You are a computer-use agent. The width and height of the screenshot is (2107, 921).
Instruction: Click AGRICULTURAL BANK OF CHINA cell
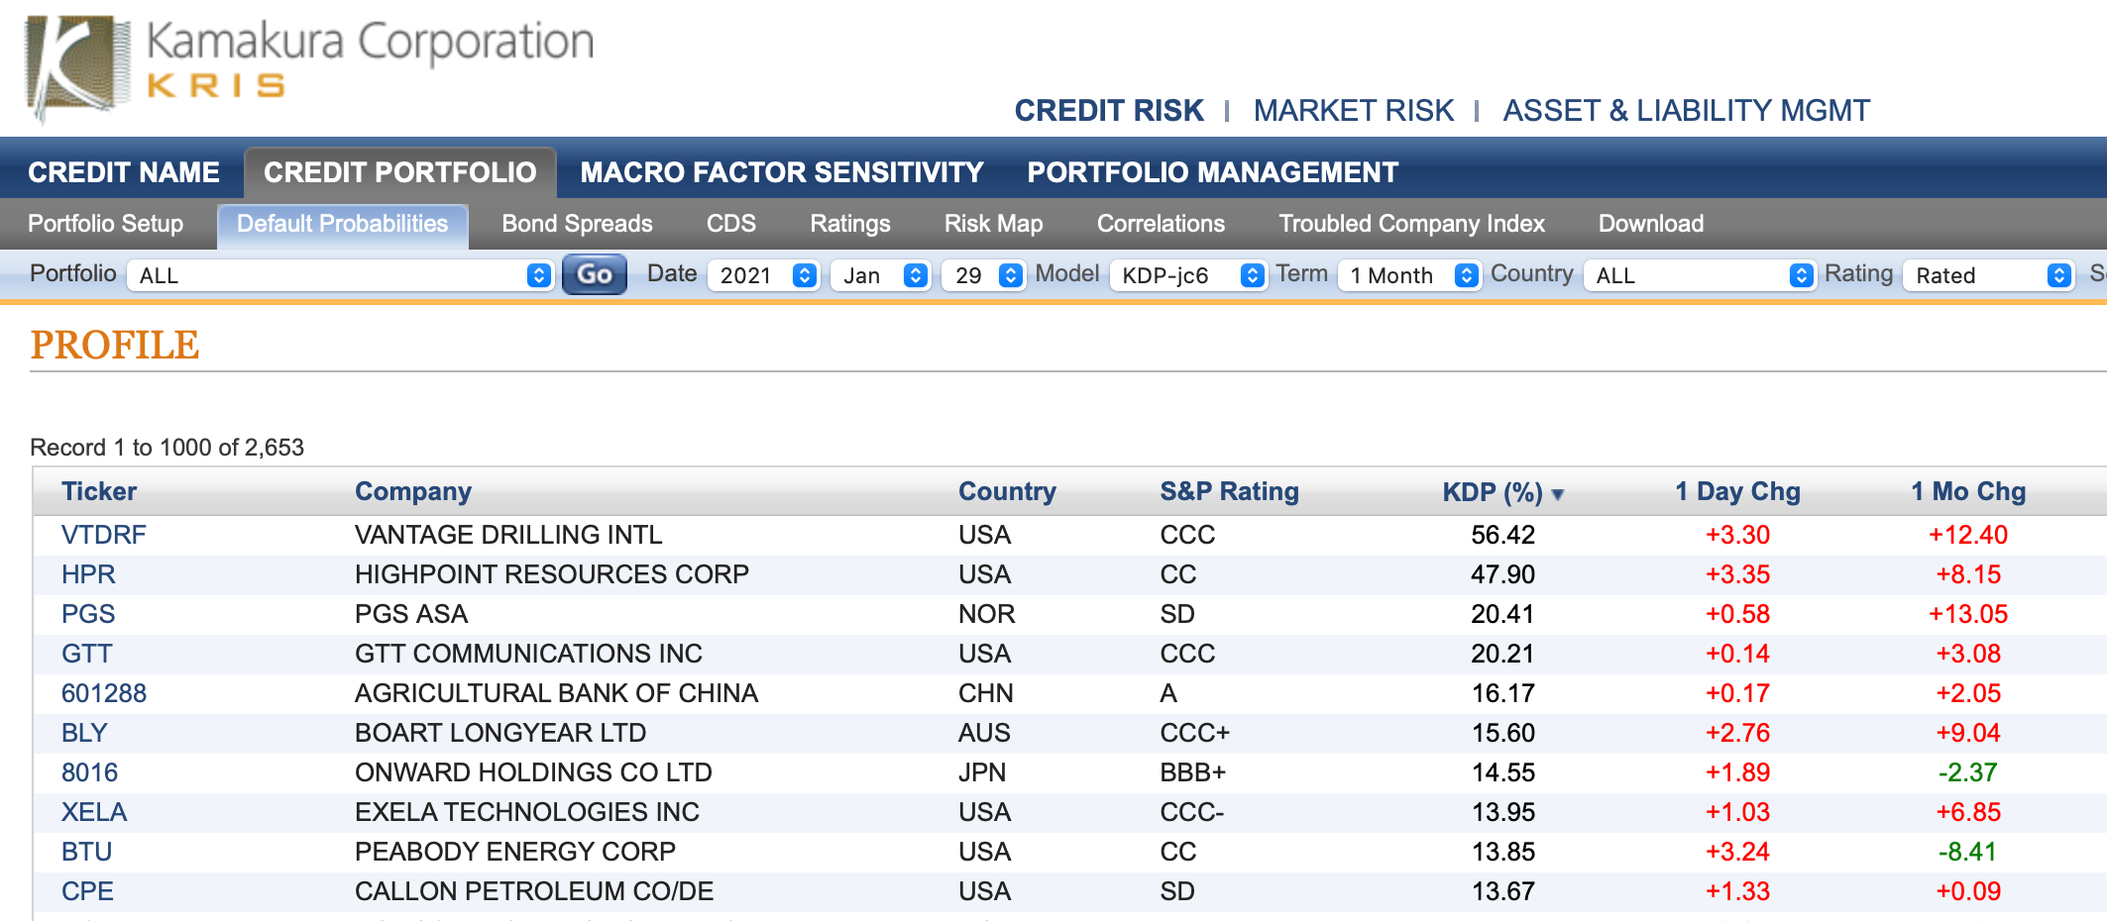[x=556, y=693]
